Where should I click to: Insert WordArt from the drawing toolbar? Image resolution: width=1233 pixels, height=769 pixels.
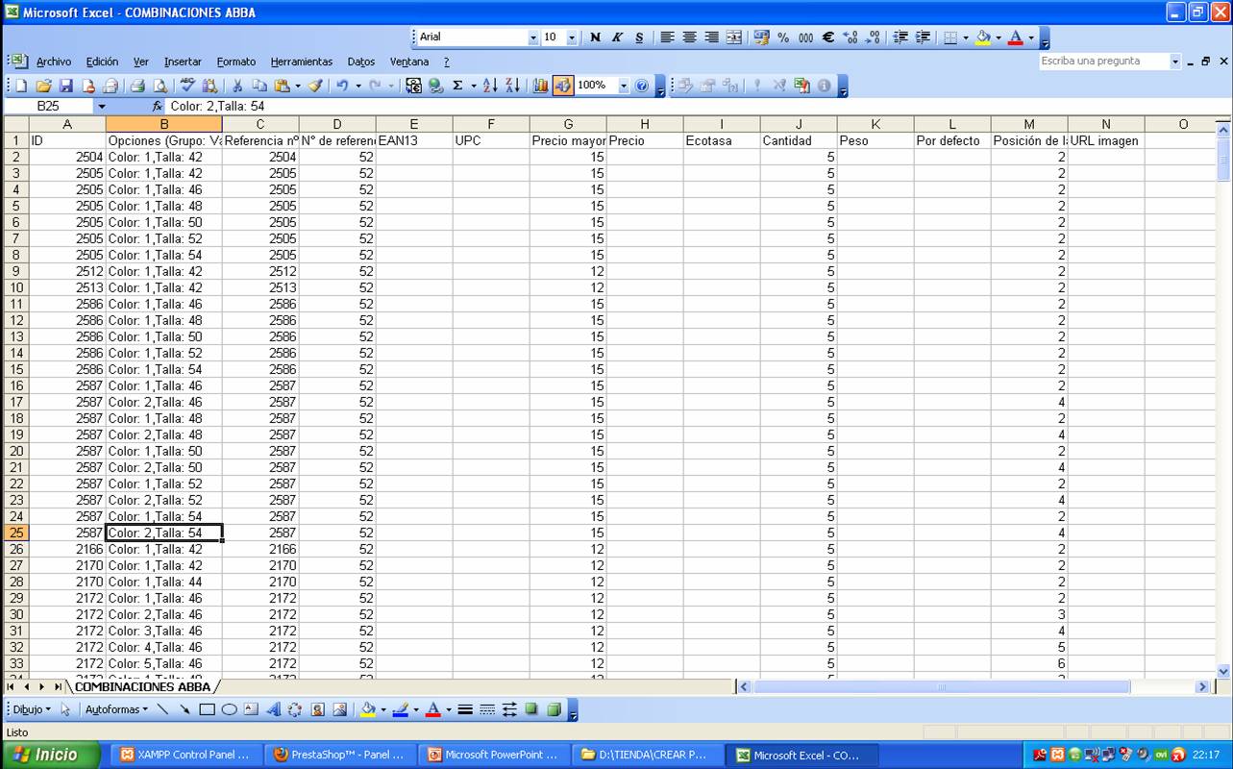click(273, 709)
